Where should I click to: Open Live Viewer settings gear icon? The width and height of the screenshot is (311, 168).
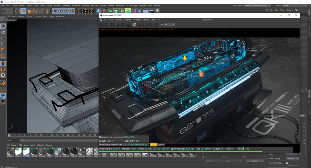point(123,24)
